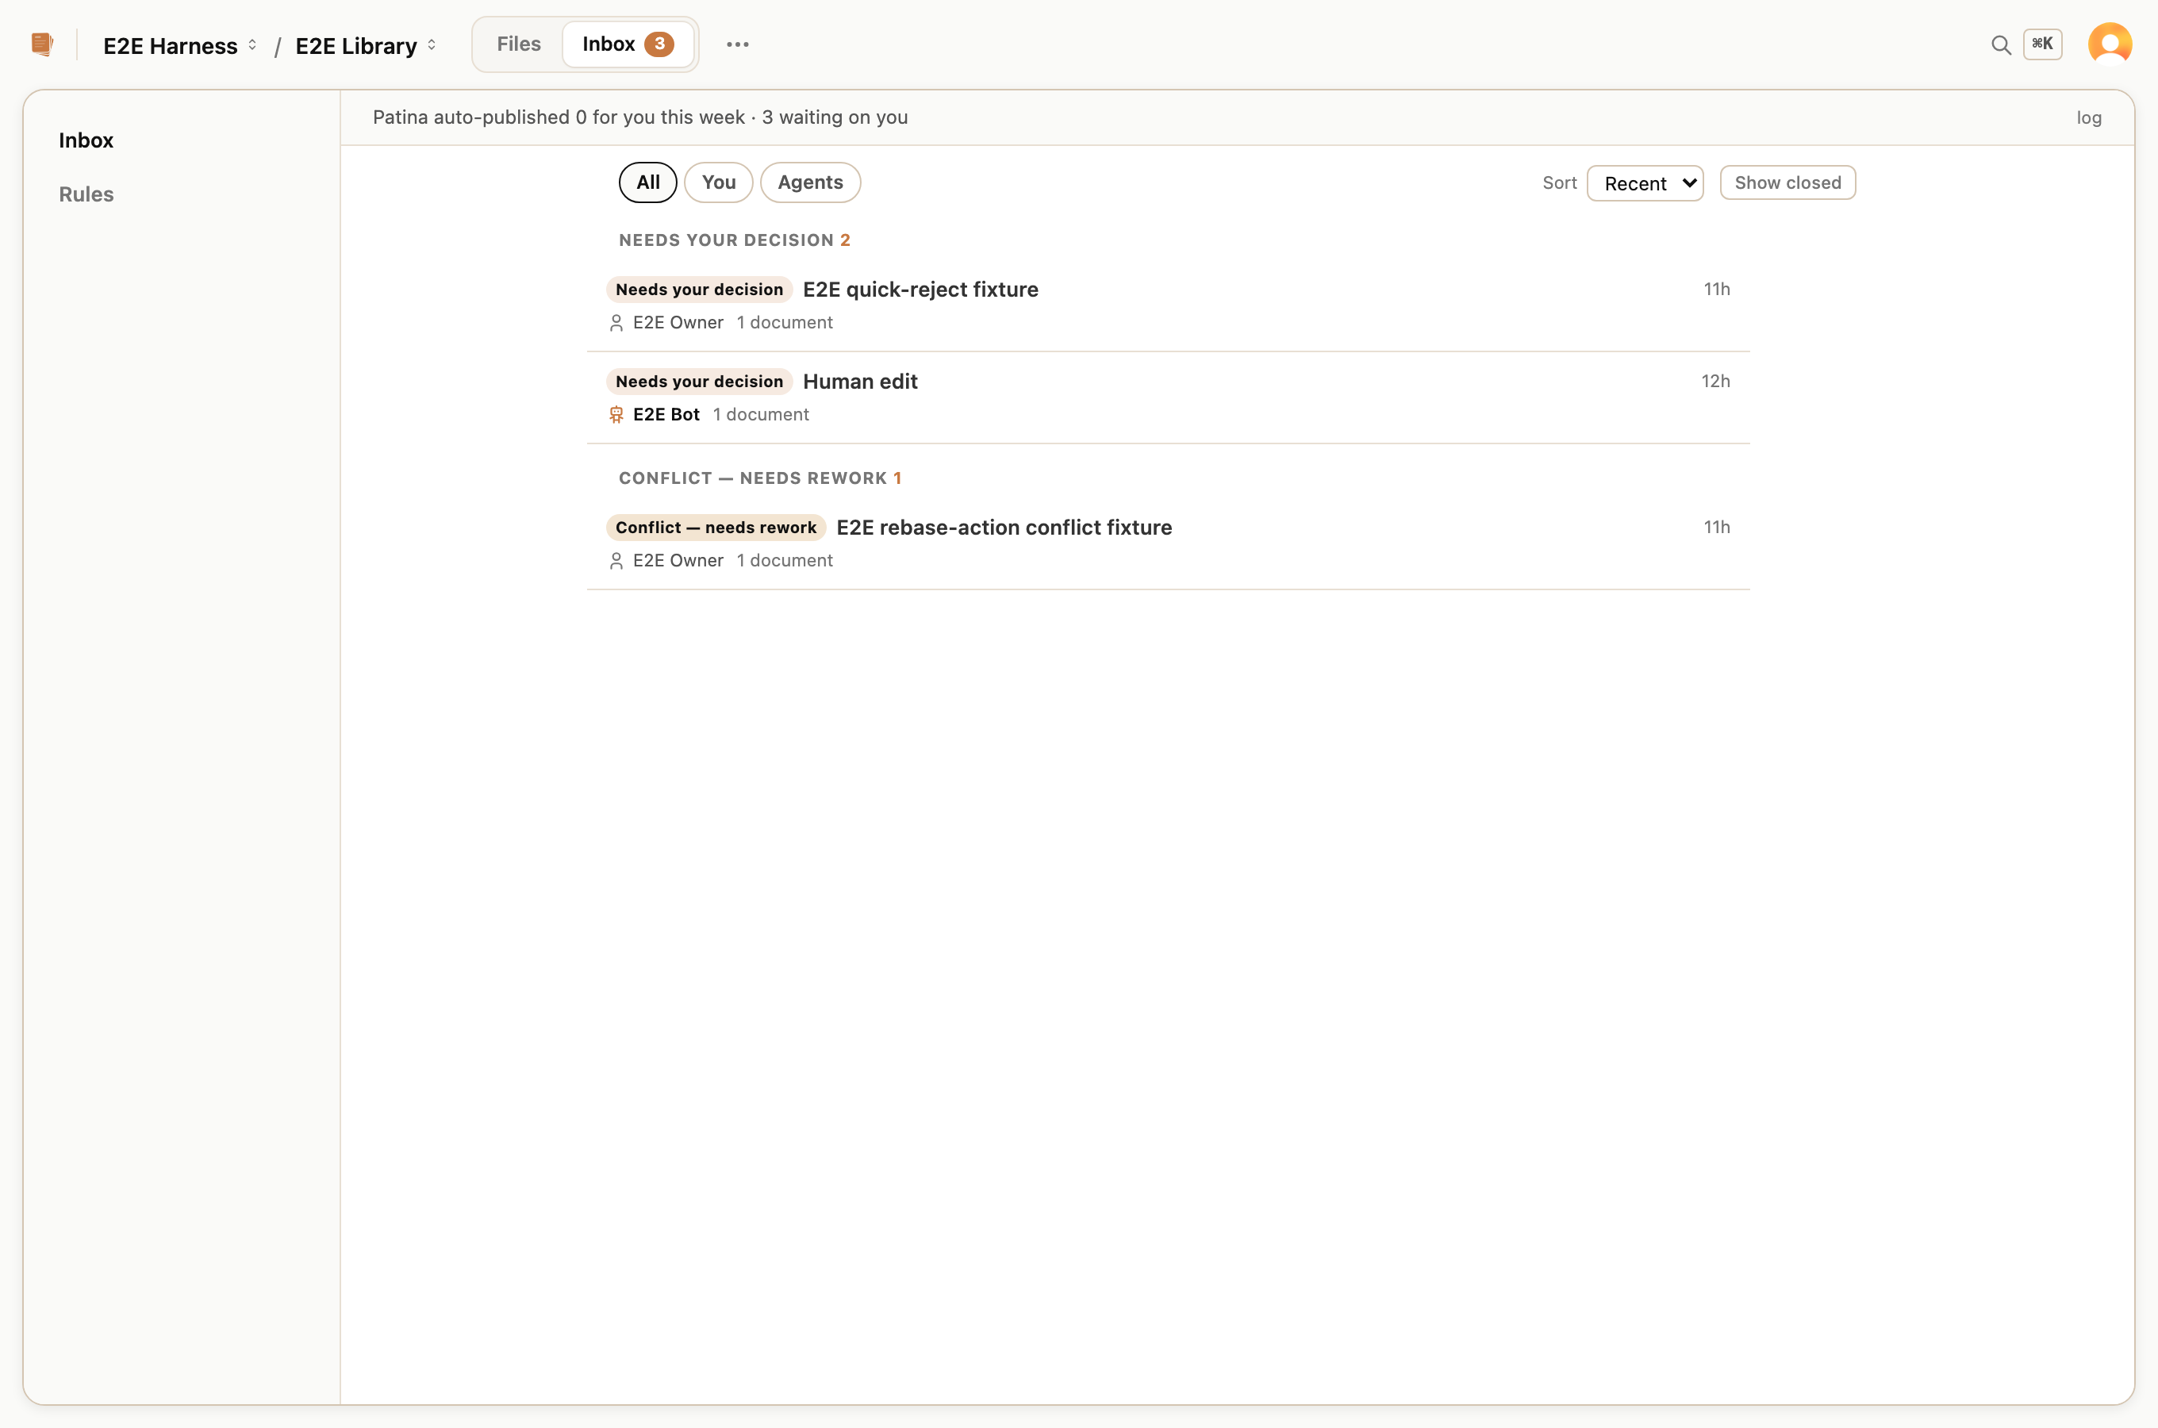Click the NEEDS YOUR DECISION section header

734,240
